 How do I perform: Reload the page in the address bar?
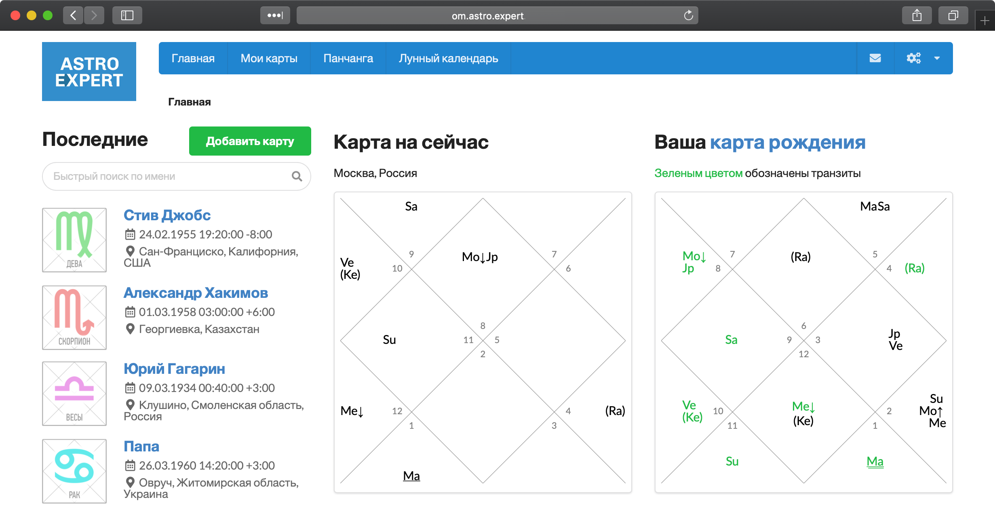coord(688,16)
